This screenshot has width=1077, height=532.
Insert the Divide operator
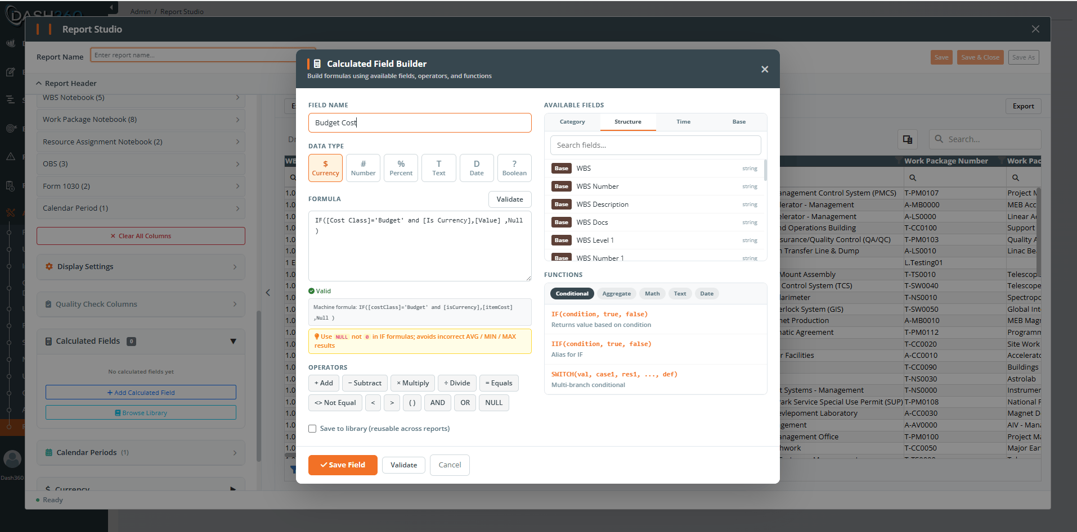[457, 383]
